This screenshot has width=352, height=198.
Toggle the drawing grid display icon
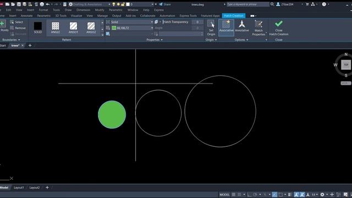[233, 195]
